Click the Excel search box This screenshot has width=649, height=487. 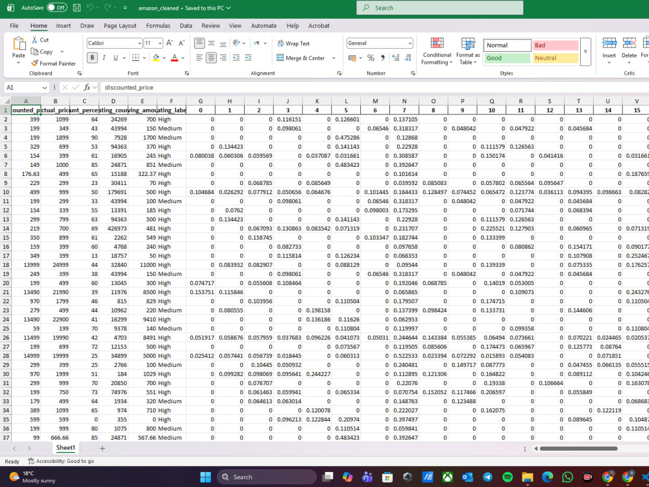point(439,8)
